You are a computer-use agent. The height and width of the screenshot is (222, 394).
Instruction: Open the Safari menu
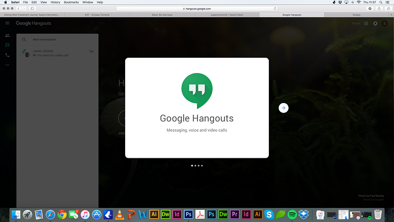point(15,2)
